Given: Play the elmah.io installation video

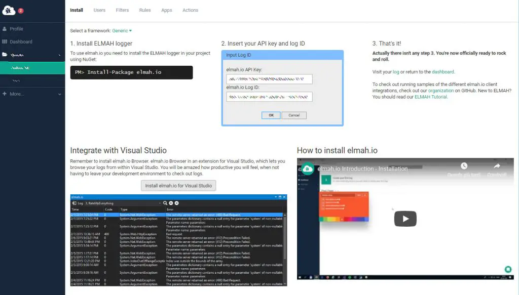Looking at the screenshot, I should click(405, 219).
